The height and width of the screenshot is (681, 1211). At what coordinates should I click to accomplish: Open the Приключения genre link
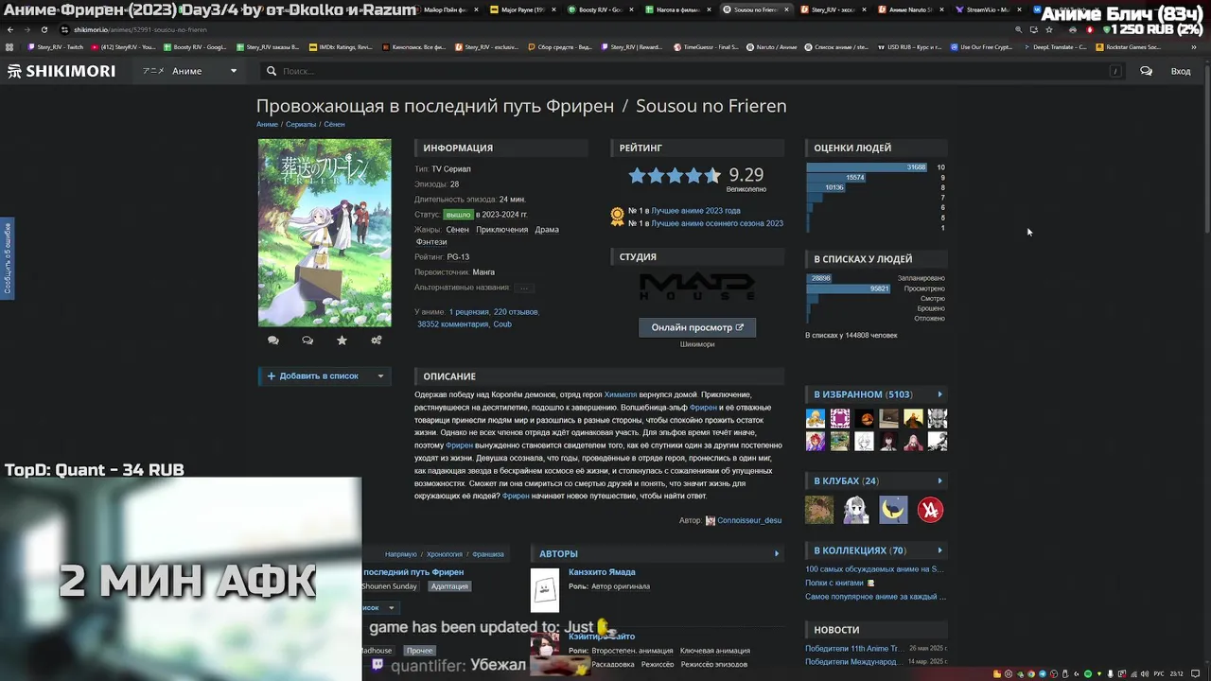(x=501, y=229)
